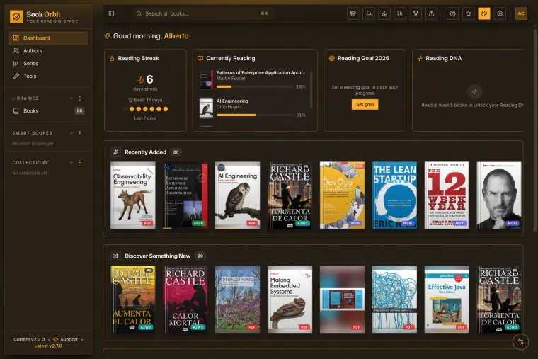Viewport: 538px width, 359px height.
Task: Open Series in sidebar
Action: point(48,64)
